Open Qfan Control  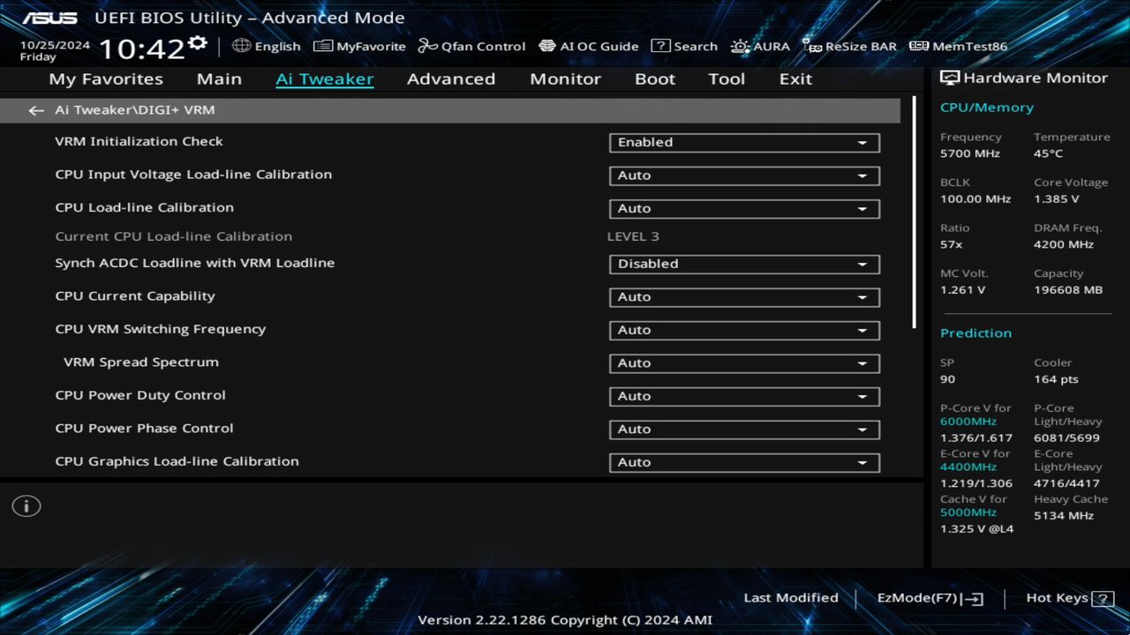click(x=471, y=46)
